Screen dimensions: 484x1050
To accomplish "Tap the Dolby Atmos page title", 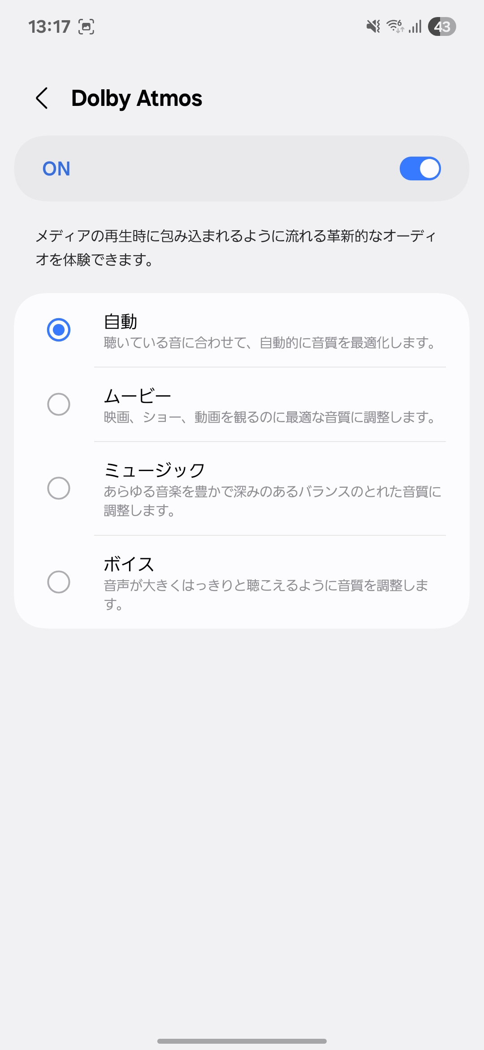I will pos(137,98).
